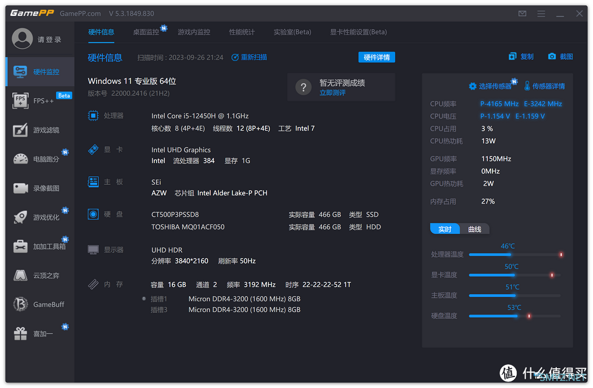Click the 1150MHz GPU frequency value
This screenshot has height=388, width=593.
tap(496, 159)
